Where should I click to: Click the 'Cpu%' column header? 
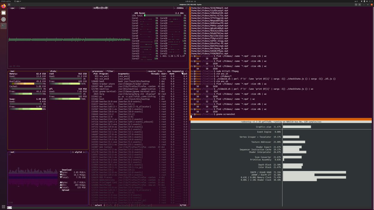click(x=185, y=74)
